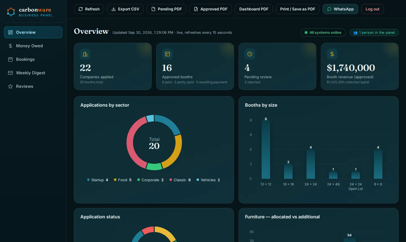The height and width of the screenshot is (242, 406).
Task: Click the dollar icon on Booth revenue card
Action: [x=332, y=54]
